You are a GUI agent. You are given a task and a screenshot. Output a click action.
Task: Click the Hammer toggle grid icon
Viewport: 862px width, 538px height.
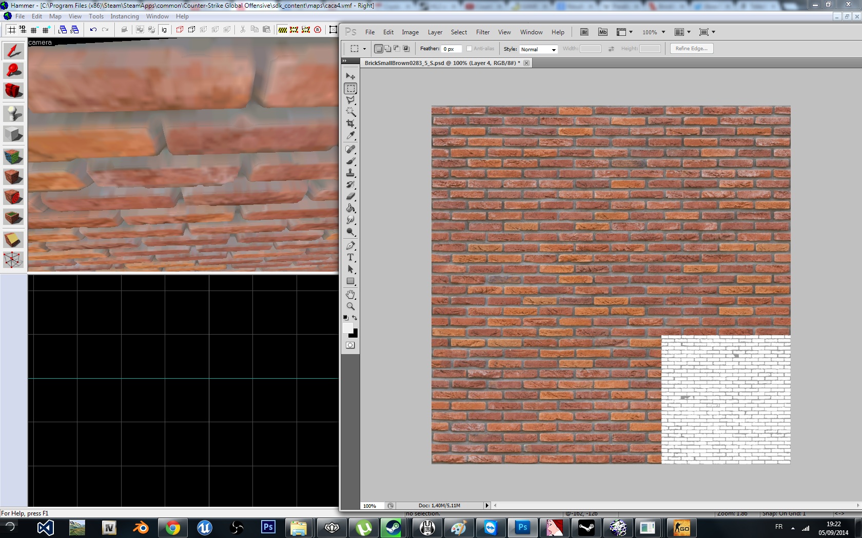(x=11, y=30)
